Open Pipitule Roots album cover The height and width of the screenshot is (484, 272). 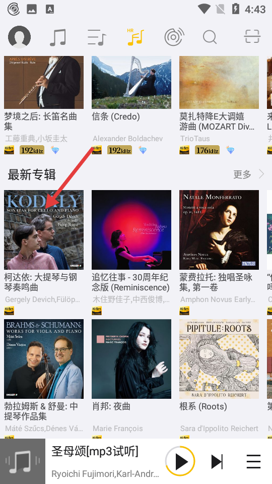[x=219, y=359]
